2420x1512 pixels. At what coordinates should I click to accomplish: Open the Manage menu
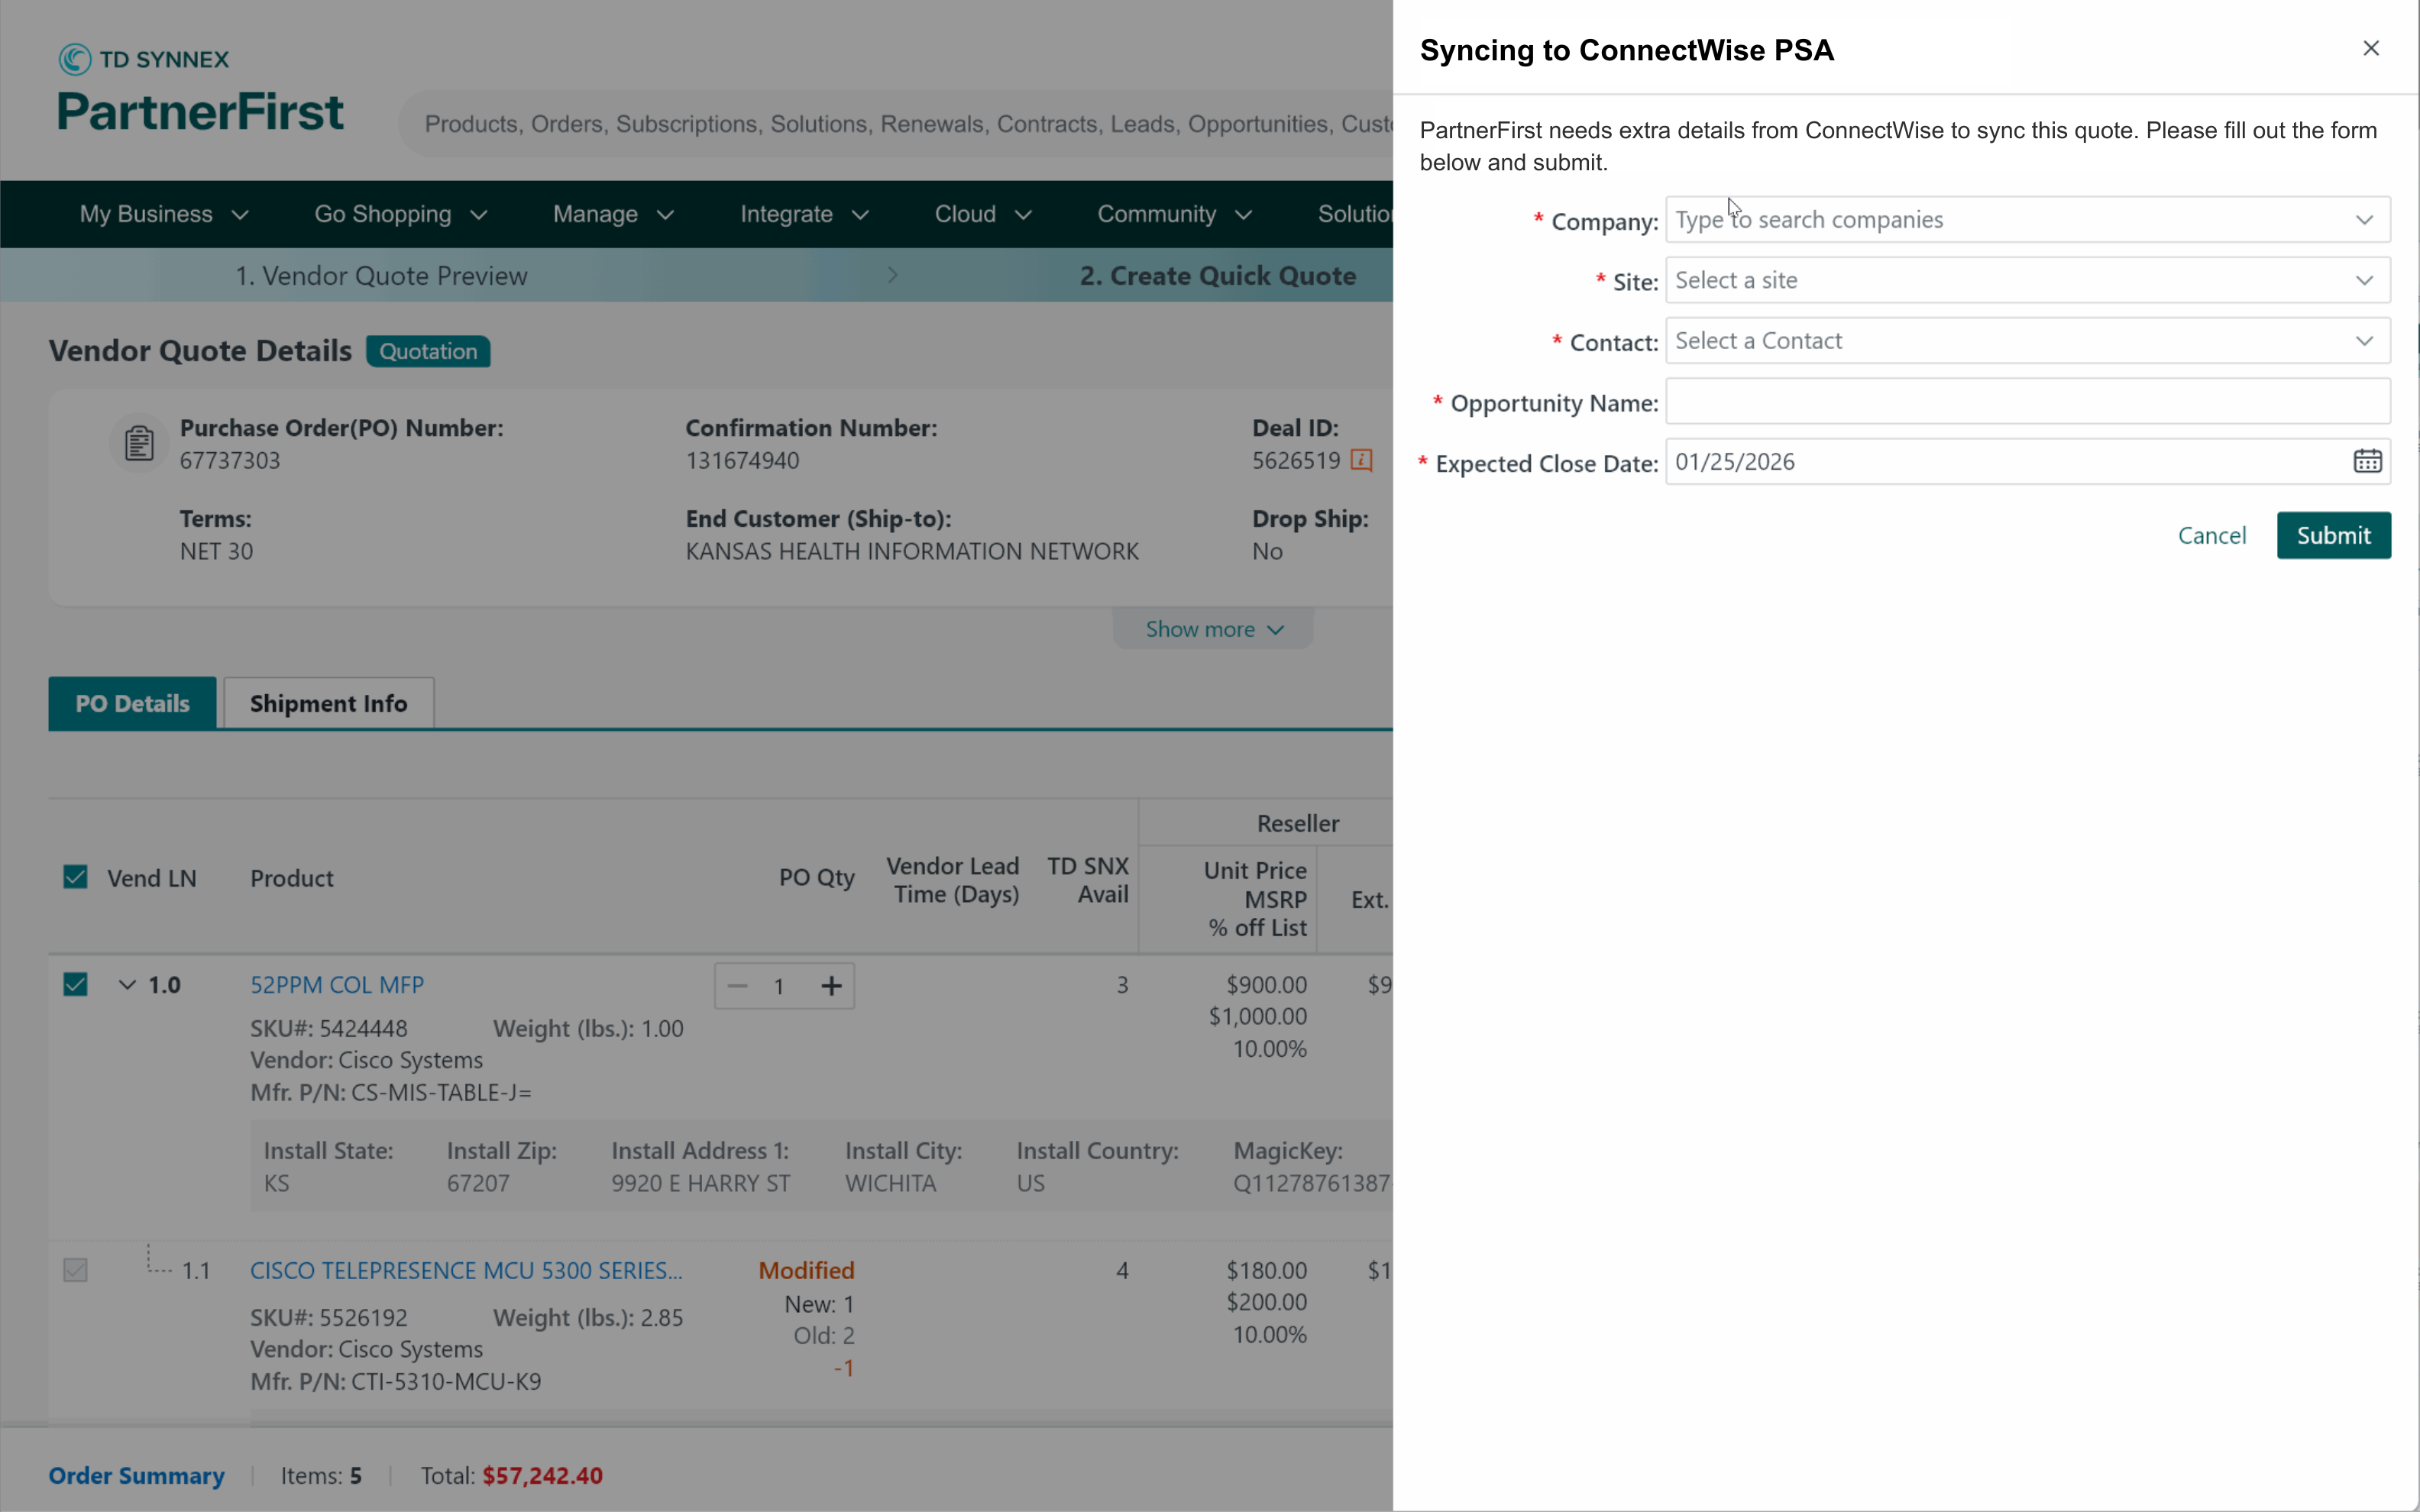[x=613, y=214]
